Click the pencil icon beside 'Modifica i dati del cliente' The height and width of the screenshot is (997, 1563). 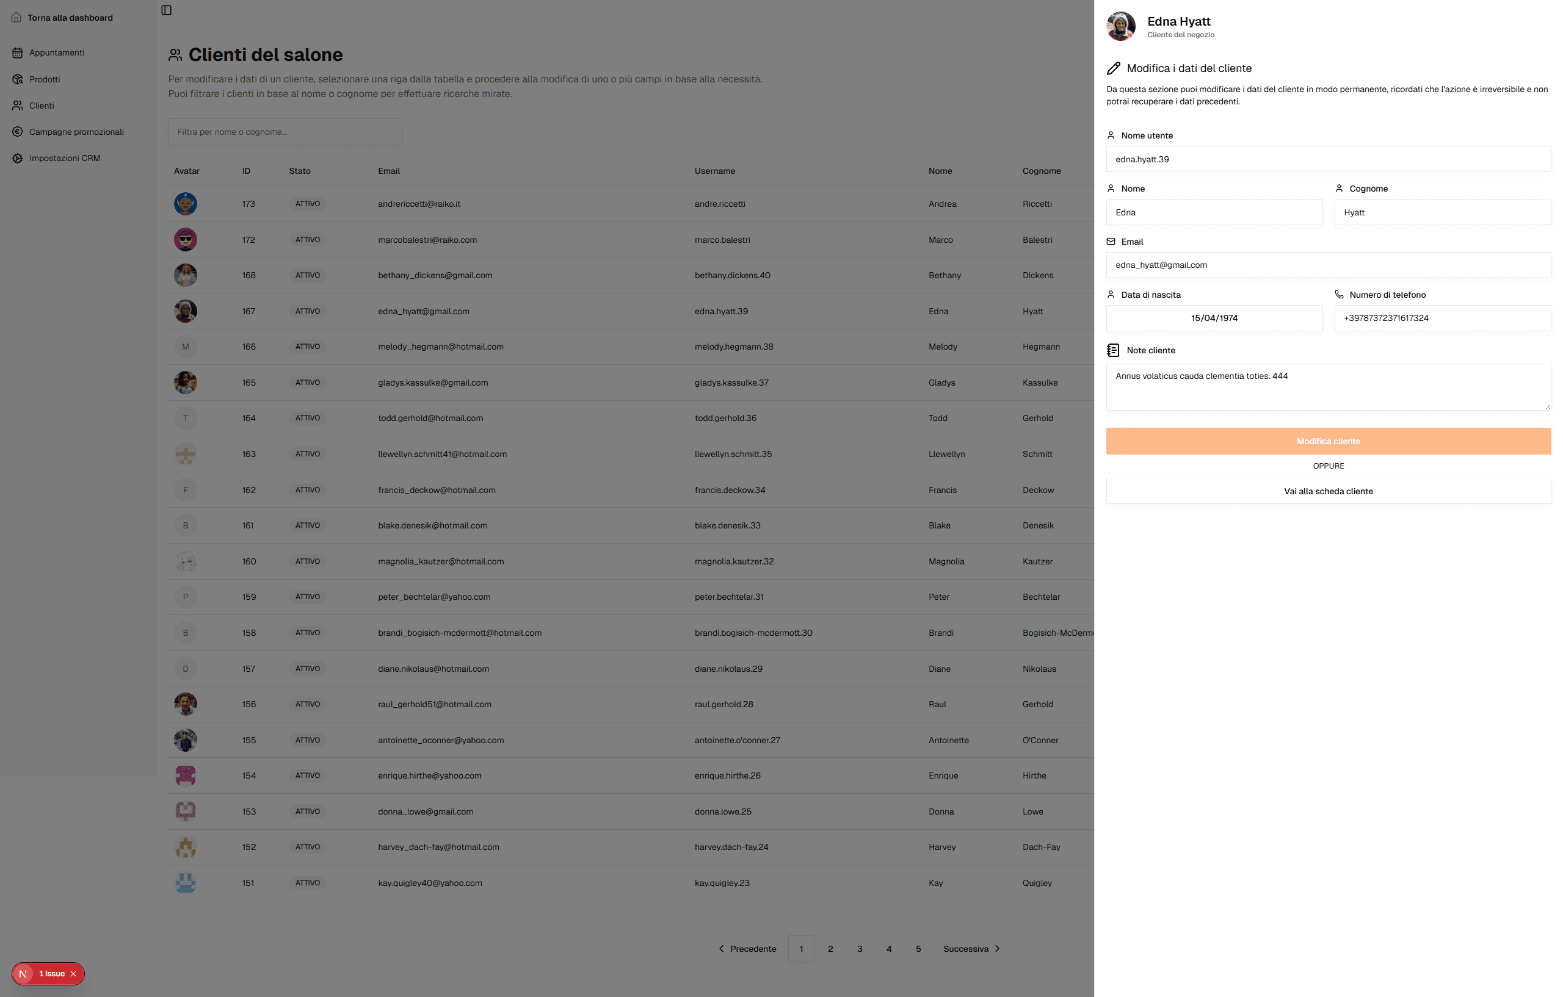pyautogui.click(x=1114, y=68)
